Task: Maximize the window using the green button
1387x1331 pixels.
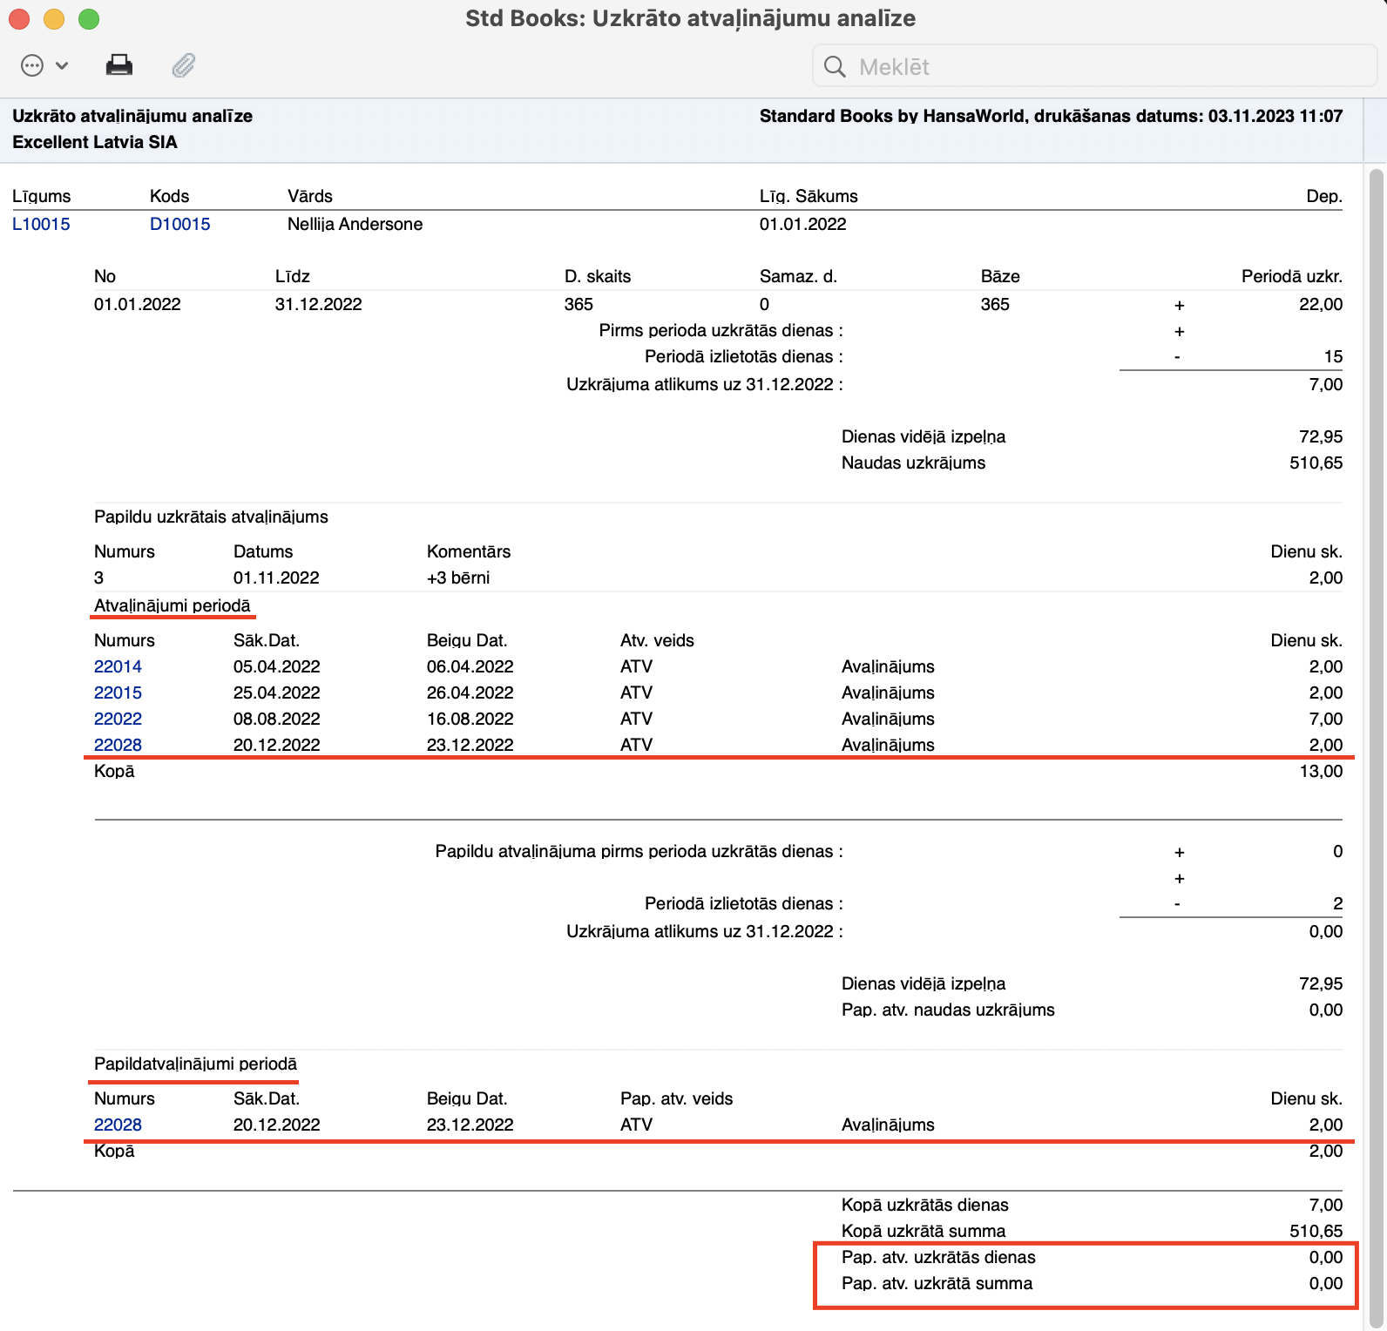Action: pos(89,19)
